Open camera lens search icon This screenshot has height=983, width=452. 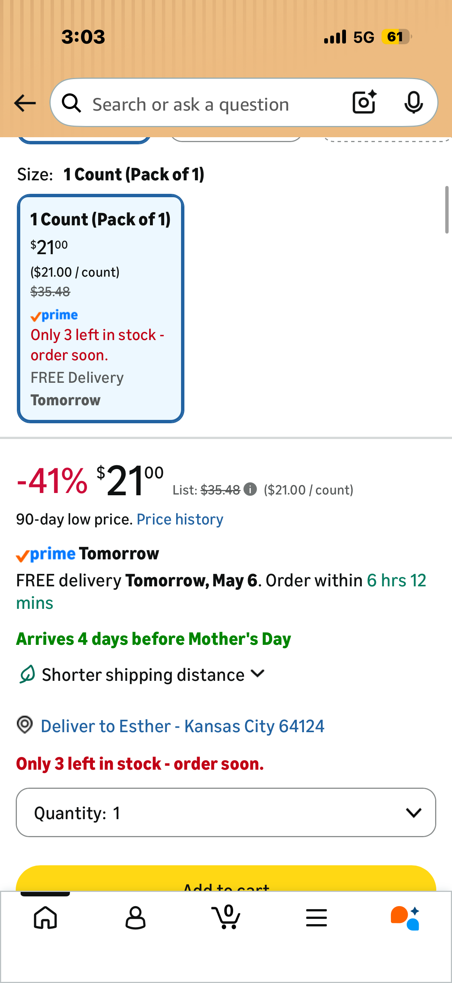364,102
